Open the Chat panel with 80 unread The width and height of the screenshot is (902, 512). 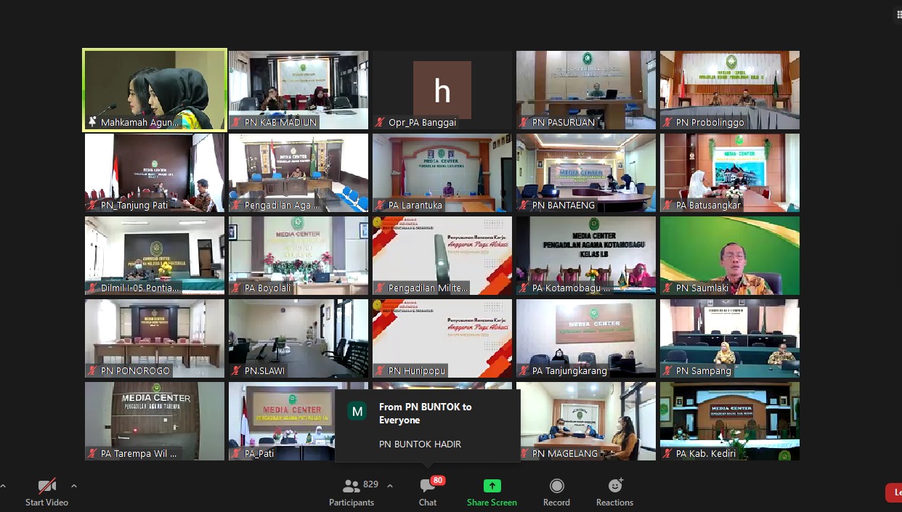pos(428,492)
